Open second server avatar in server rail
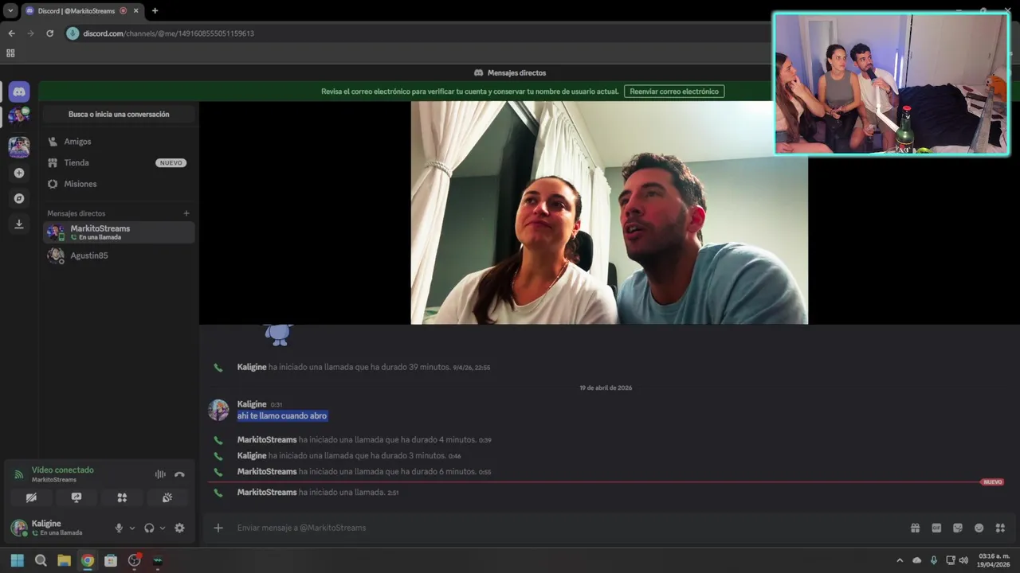Image resolution: width=1020 pixels, height=573 pixels. pyautogui.click(x=19, y=147)
